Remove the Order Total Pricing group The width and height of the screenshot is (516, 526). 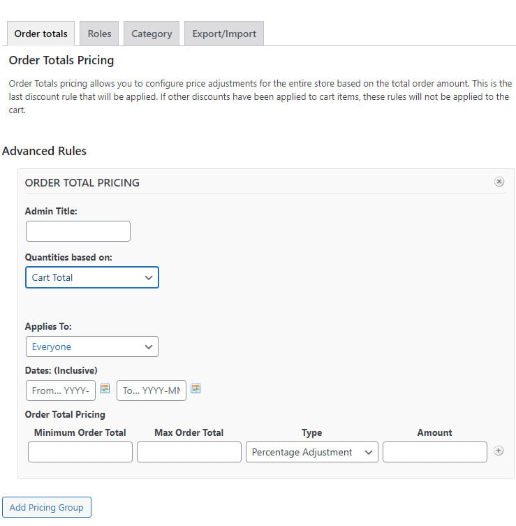(x=499, y=182)
